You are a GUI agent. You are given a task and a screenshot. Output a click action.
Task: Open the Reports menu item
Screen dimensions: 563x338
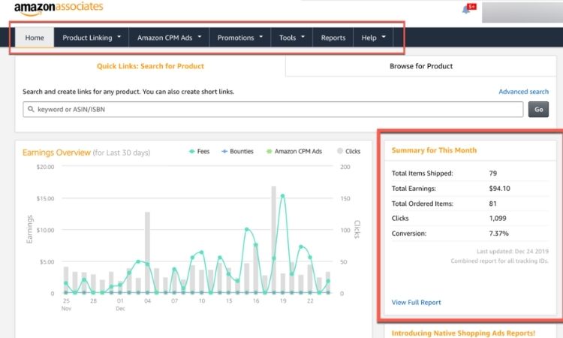coord(333,38)
